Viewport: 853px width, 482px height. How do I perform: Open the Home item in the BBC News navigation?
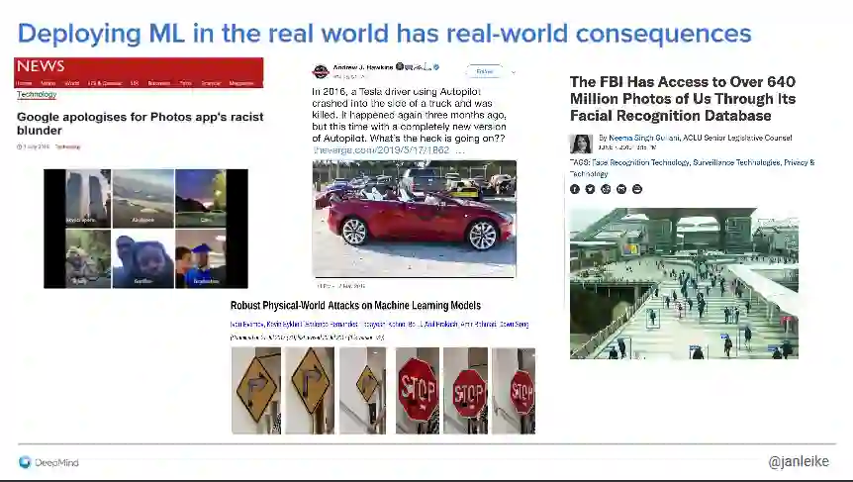[x=24, y=83]
